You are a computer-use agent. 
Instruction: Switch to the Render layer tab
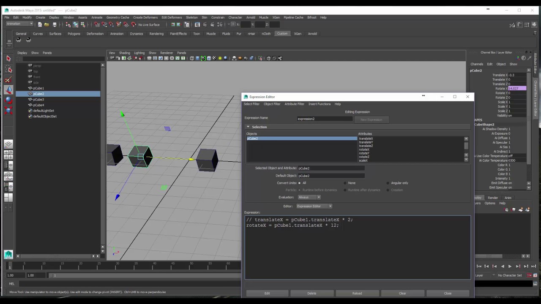pyautogui.click(x=493, y=198)
